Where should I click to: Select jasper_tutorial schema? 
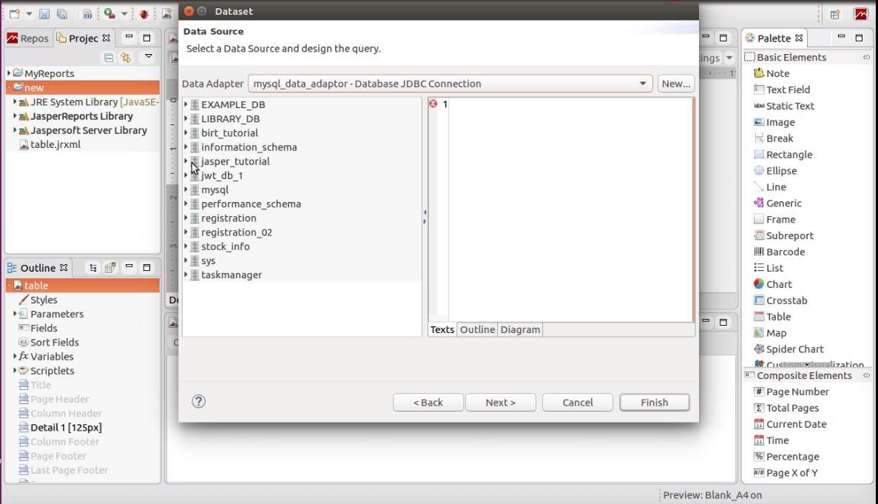click(235, 161)
